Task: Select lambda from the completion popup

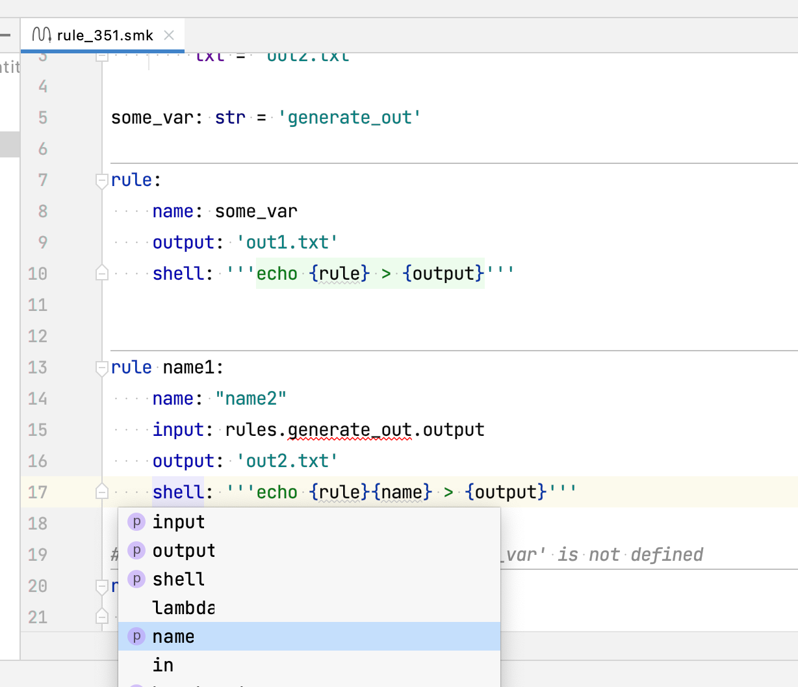Action: (x=183, y=608)
